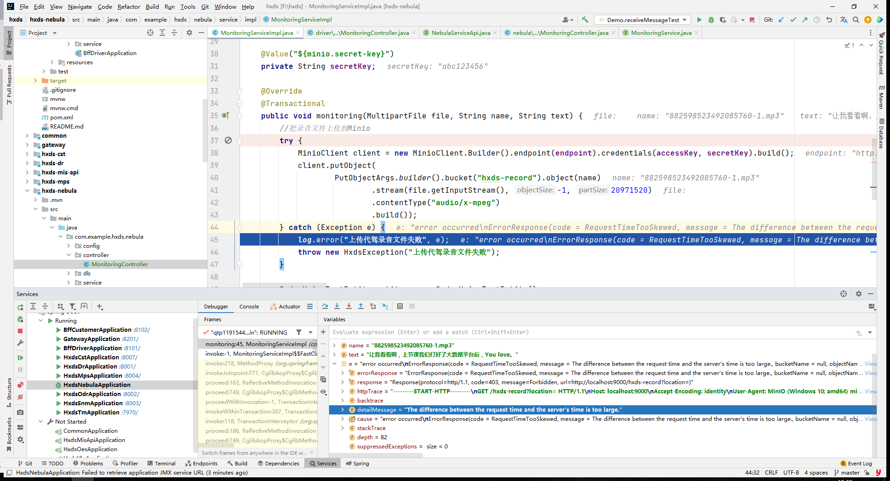890x481 pixels.
Task: Rollback changes with the undo arrow icon
Action: tap(829, 20)
